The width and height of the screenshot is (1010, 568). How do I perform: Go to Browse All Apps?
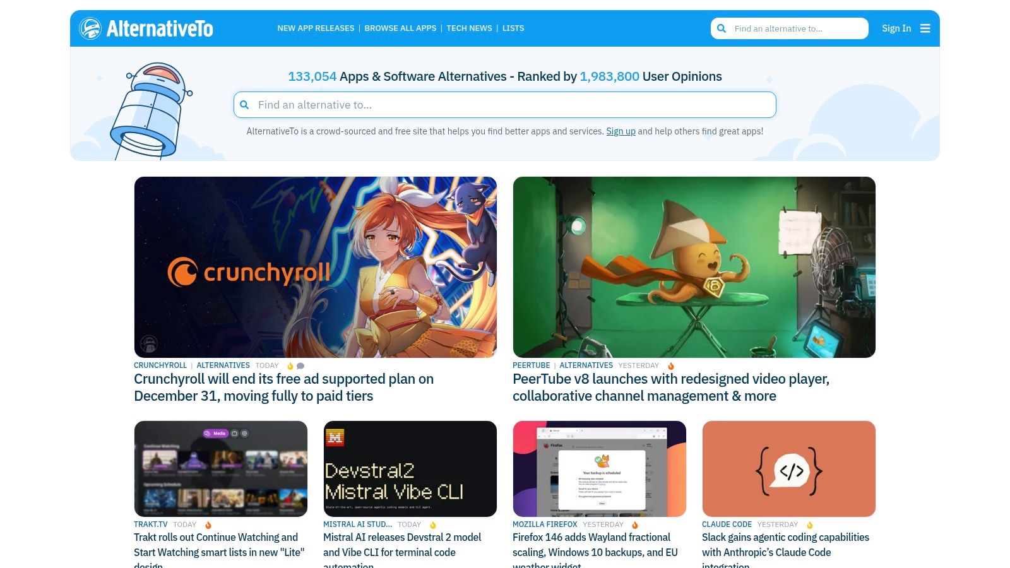pos(400,28)
